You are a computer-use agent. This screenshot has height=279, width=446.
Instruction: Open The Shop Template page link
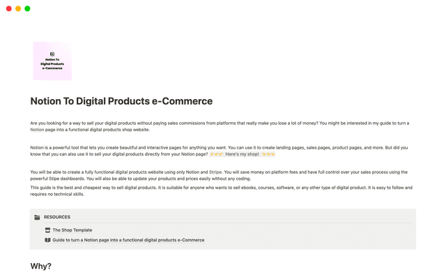point(72,229)
